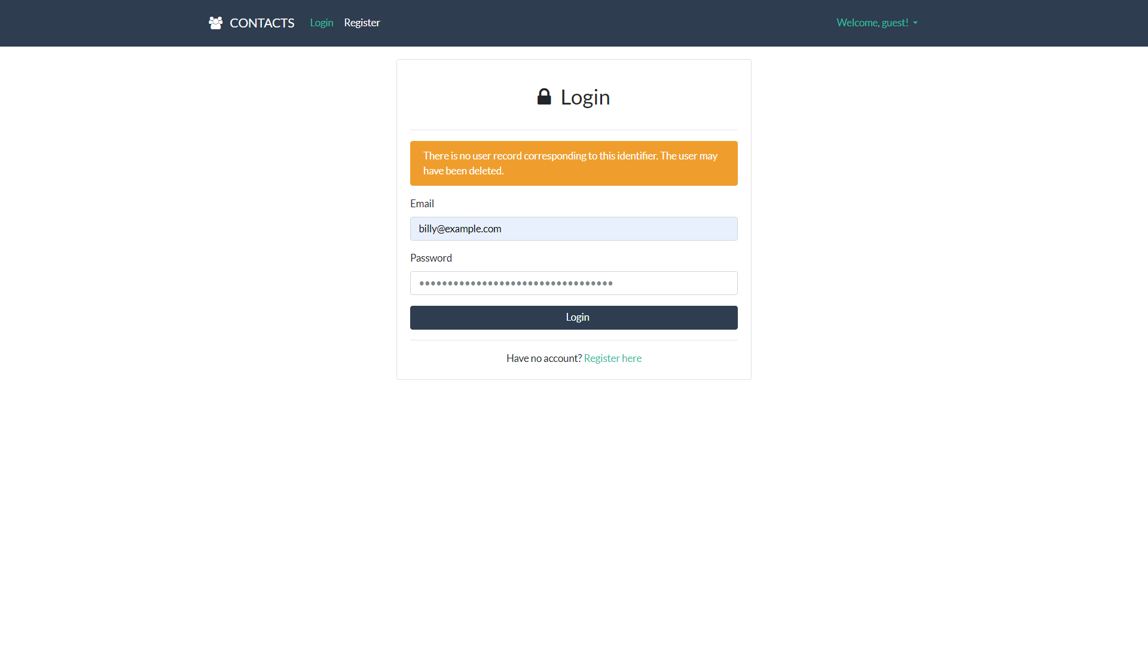Click blank page area below login card

pyautogui.click(x=573, y=508)
